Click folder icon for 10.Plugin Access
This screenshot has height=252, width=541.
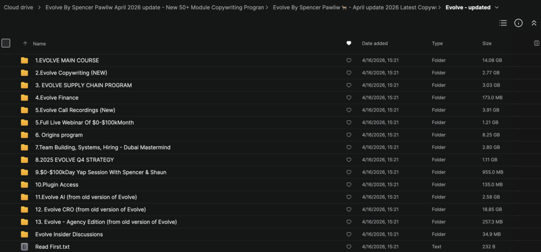(24, 185)
